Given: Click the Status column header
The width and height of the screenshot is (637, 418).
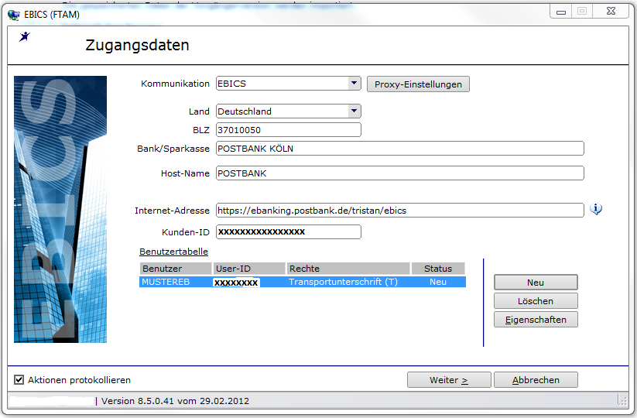Looking at the screenshot, I should tap(438, 269).
